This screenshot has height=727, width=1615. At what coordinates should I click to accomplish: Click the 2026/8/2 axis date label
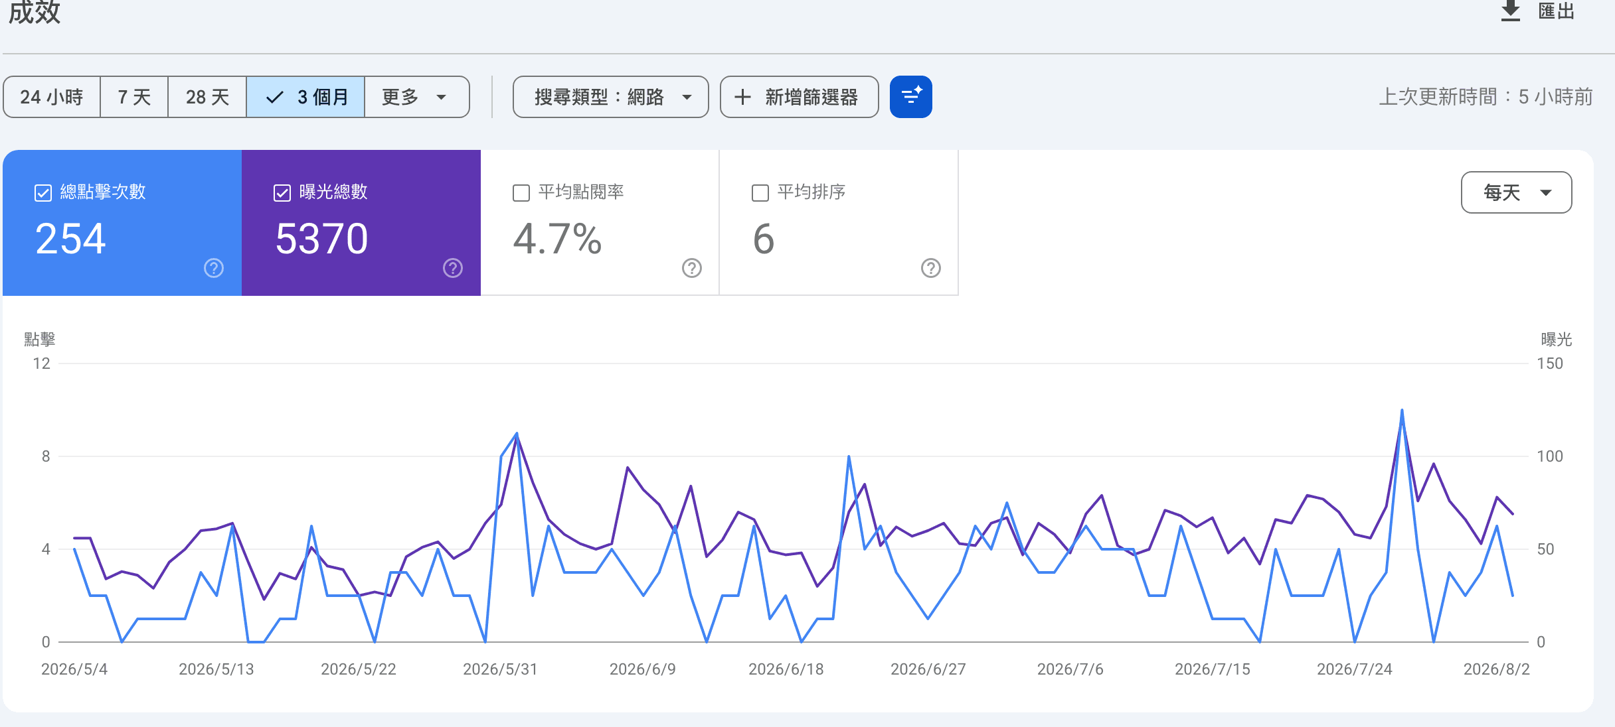1497,669
